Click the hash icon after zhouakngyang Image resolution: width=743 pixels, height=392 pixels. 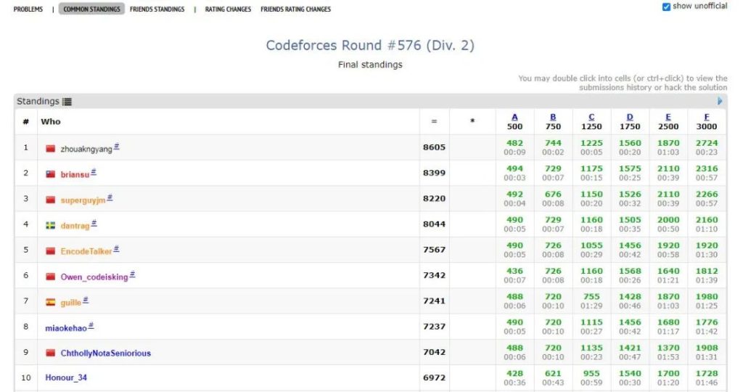click(x=117, y=147)
